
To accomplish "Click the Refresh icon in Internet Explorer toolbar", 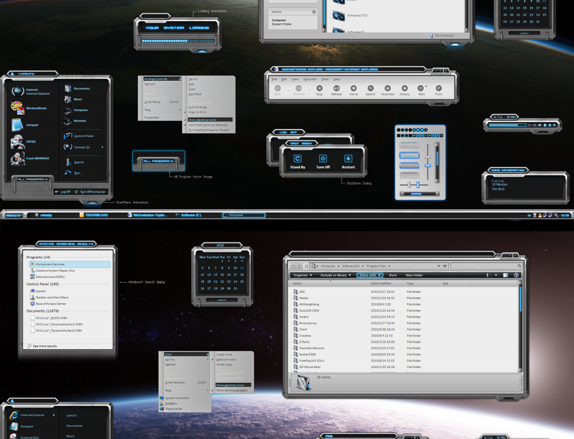I will [x=336, y=88].
